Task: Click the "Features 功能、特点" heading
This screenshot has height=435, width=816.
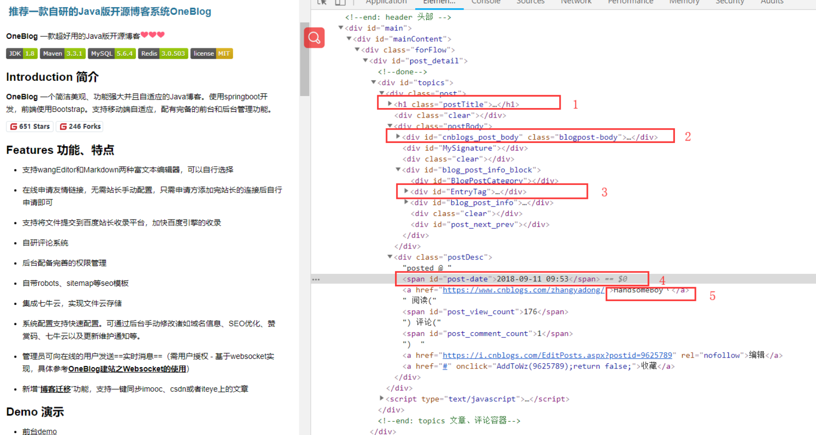Action: click(60, 150)
